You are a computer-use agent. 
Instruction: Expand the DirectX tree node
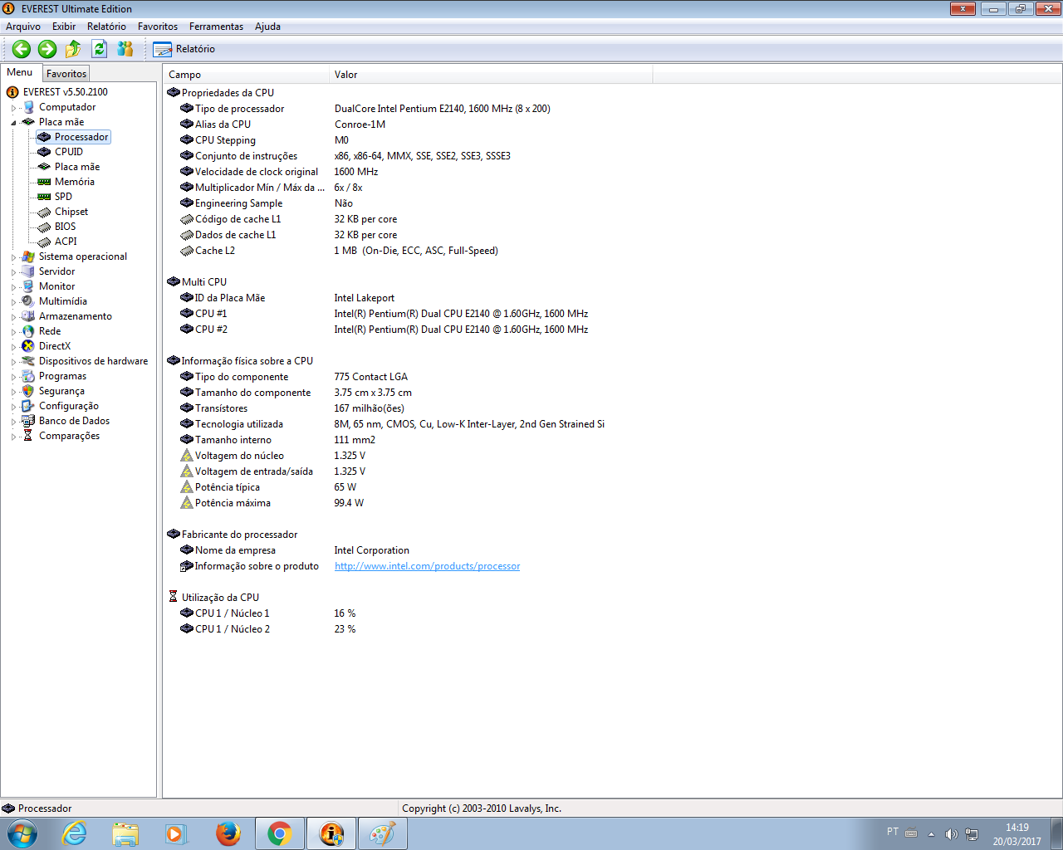pyautogui.click(x=13, y=347)
